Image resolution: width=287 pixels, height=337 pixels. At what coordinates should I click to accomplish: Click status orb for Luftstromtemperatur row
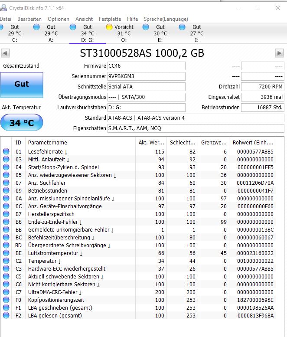pyautogui.click(x=6, y=253)
